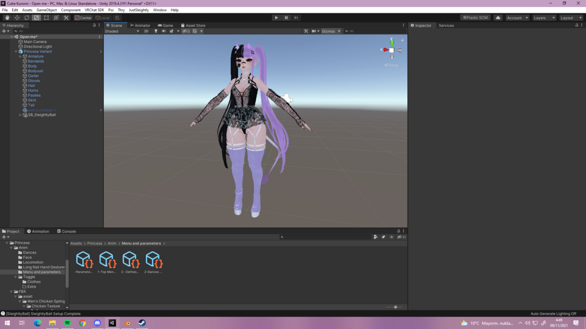
Task: Open the VRChat SDK menu
Action: [x=94, y=10]
